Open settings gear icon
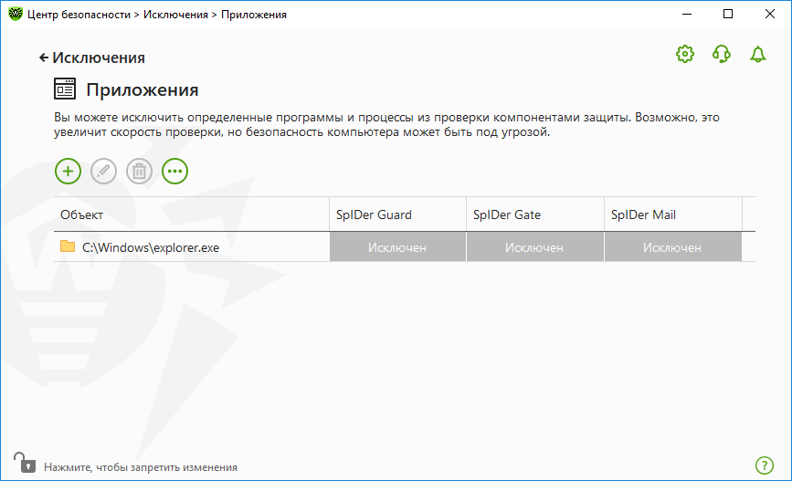Viewport: 792px width, 481px height. [x=685, y=54]
